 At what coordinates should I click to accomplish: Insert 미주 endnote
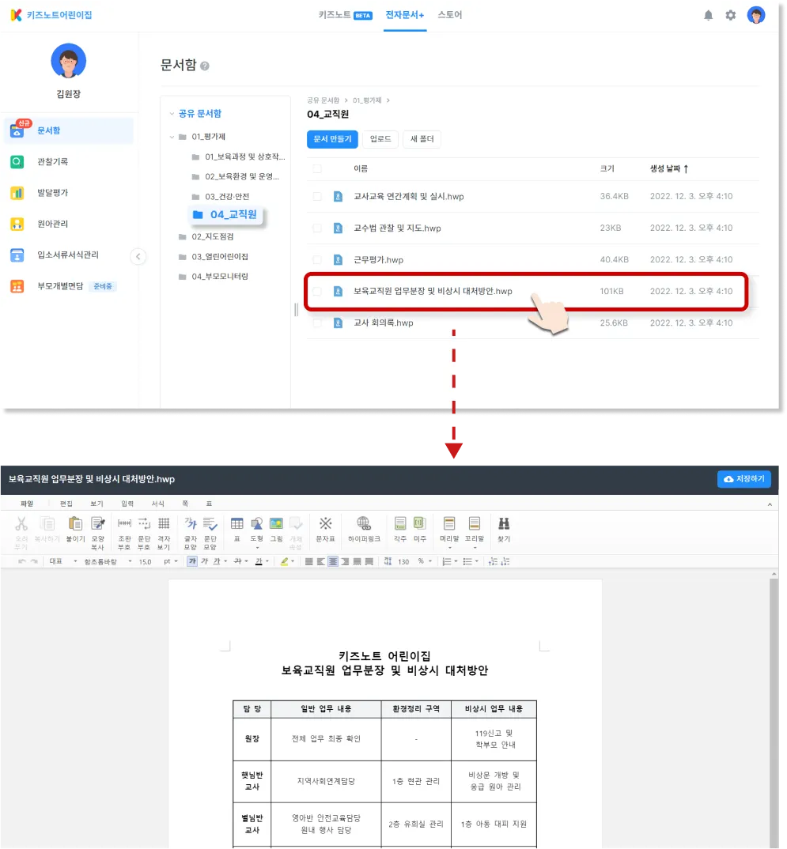tap(420, 529)
